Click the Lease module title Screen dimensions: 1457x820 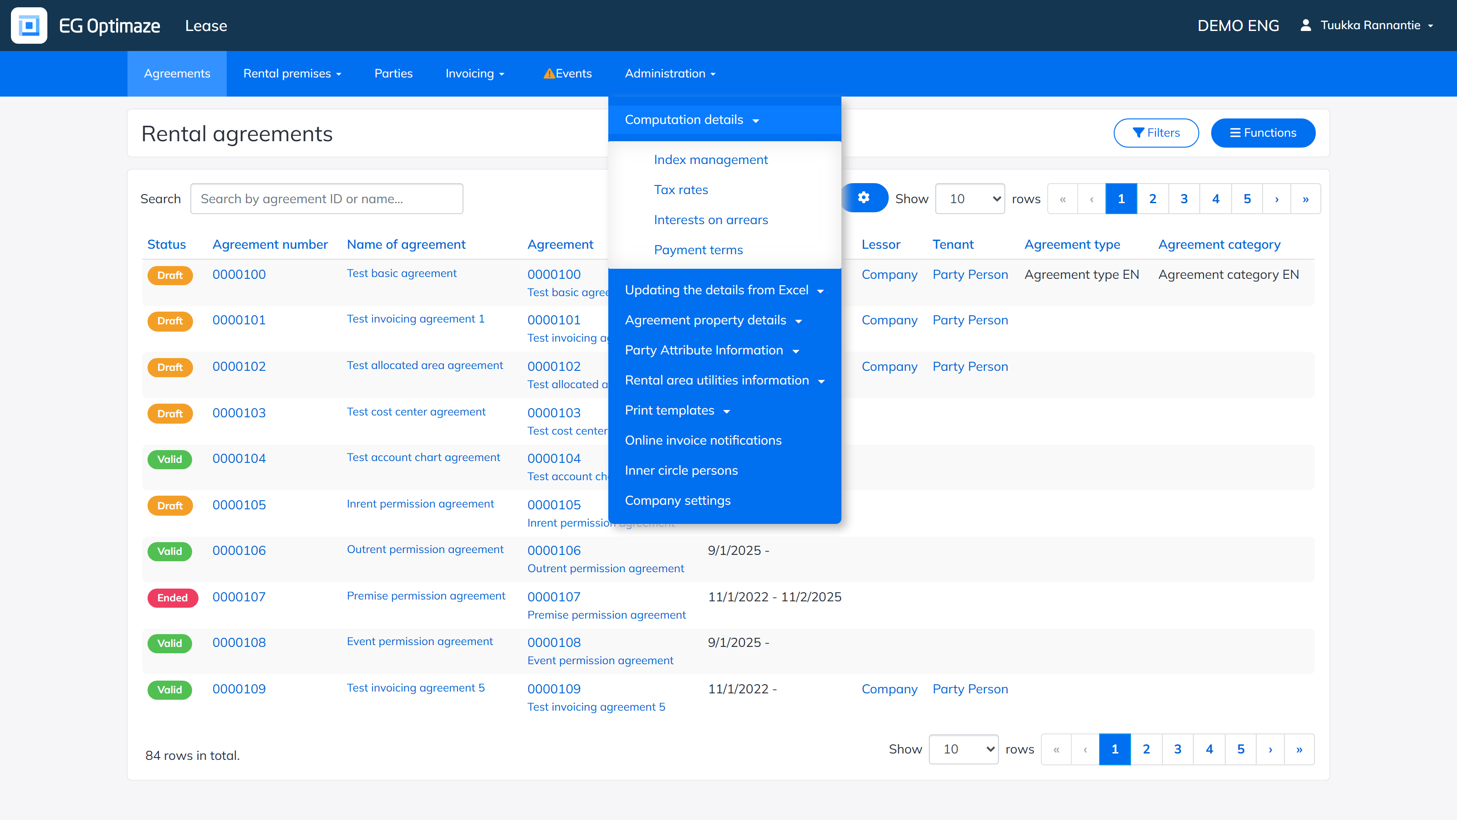click(206, 26)
